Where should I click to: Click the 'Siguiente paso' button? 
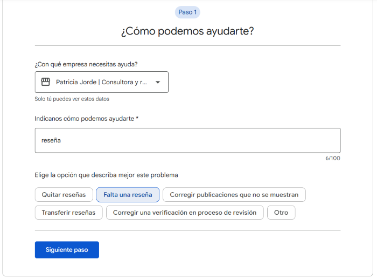pyautogui.click(x=67, y=250)
